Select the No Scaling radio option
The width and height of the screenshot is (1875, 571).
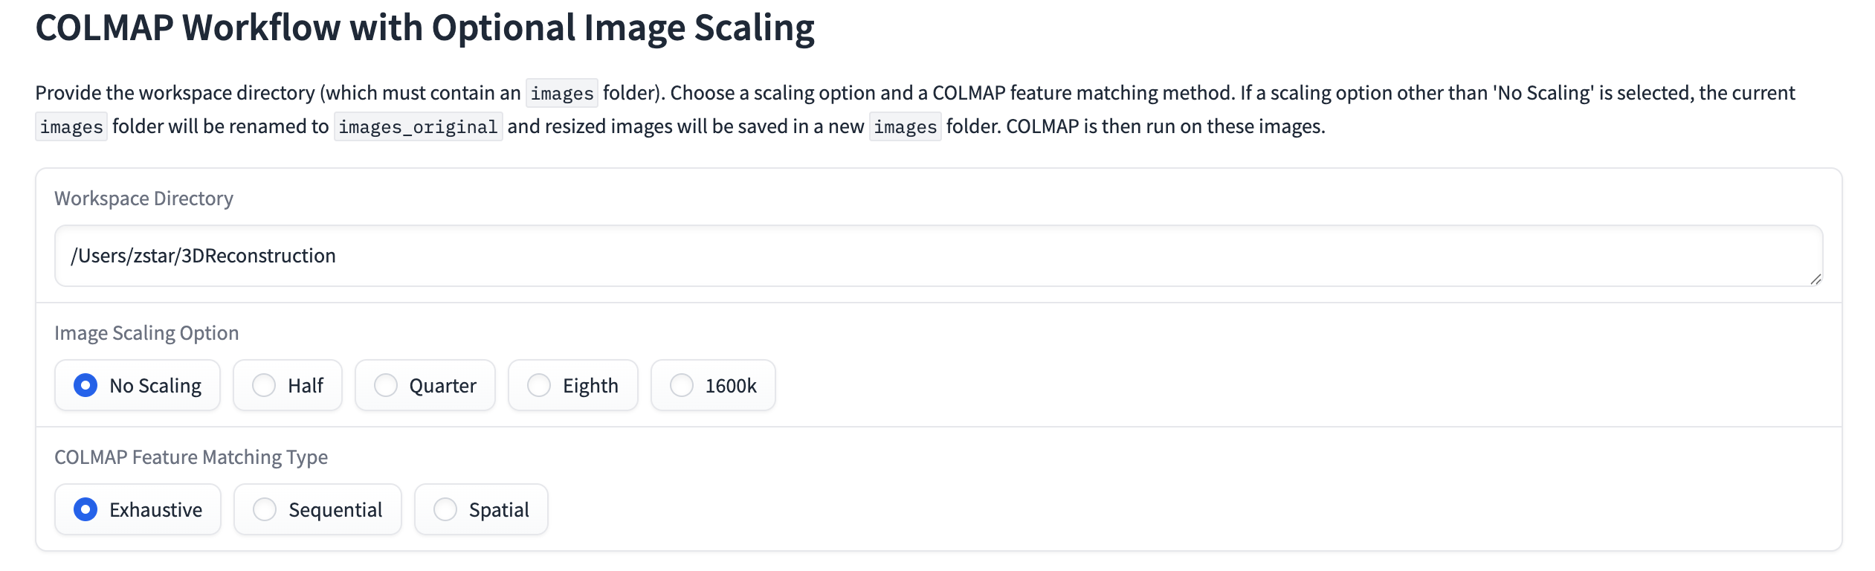[x=86, y=385]
